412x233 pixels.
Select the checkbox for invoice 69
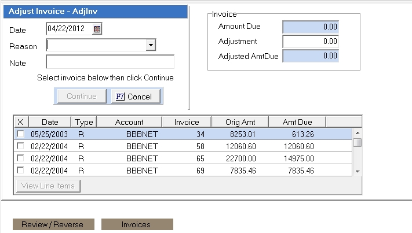[x=20, y=171]
